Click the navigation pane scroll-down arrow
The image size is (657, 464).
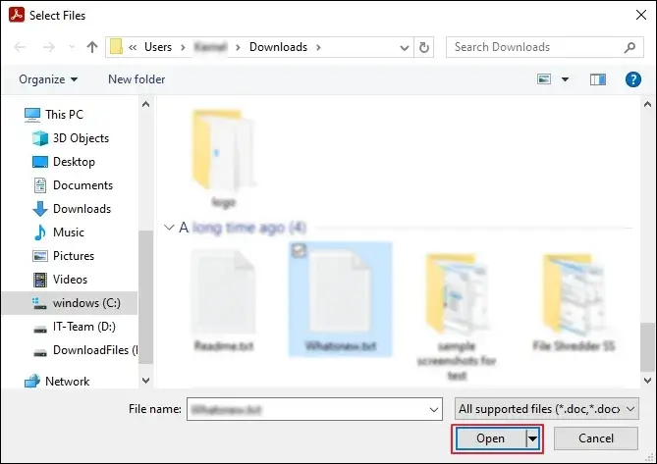pyautogui.click(x=145, y=381)
